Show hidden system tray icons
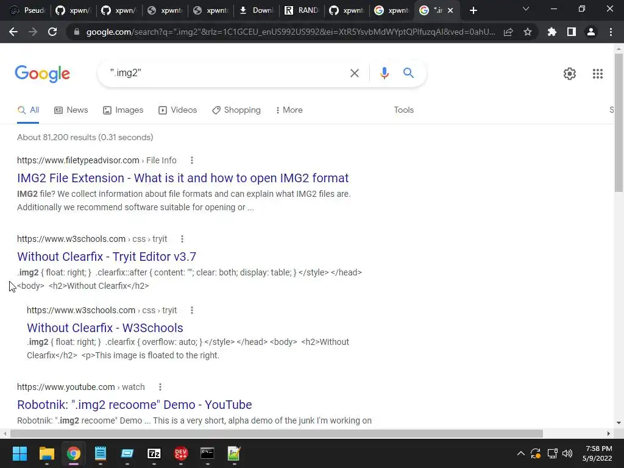624x468 pixels. coord(520,453)
